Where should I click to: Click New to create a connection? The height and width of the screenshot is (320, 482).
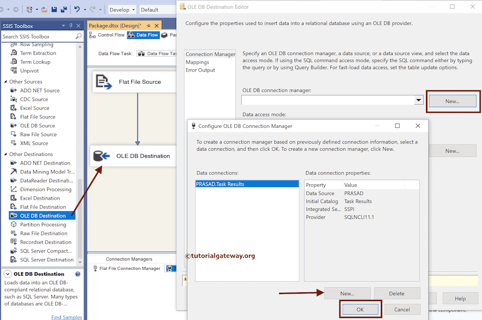(x=348, y=293)
